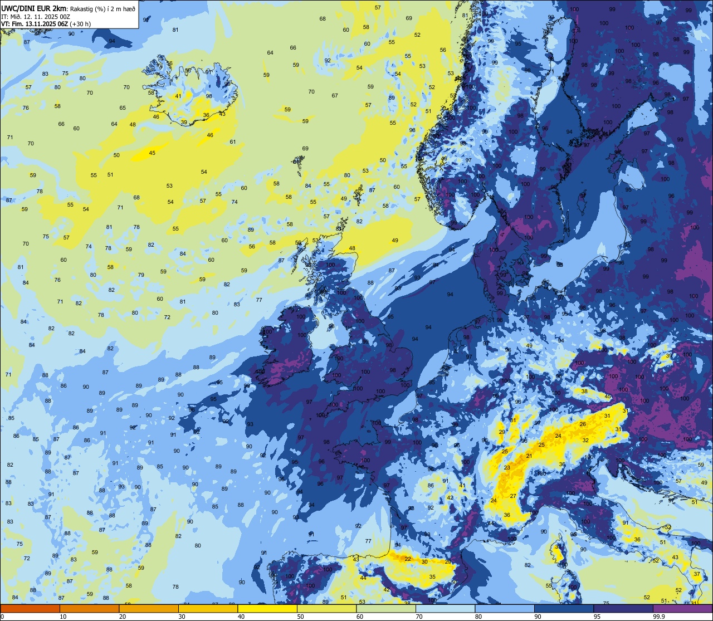Click the dark orange 0–10 legend swatch
713x621 pixels.
coord(30,608)
